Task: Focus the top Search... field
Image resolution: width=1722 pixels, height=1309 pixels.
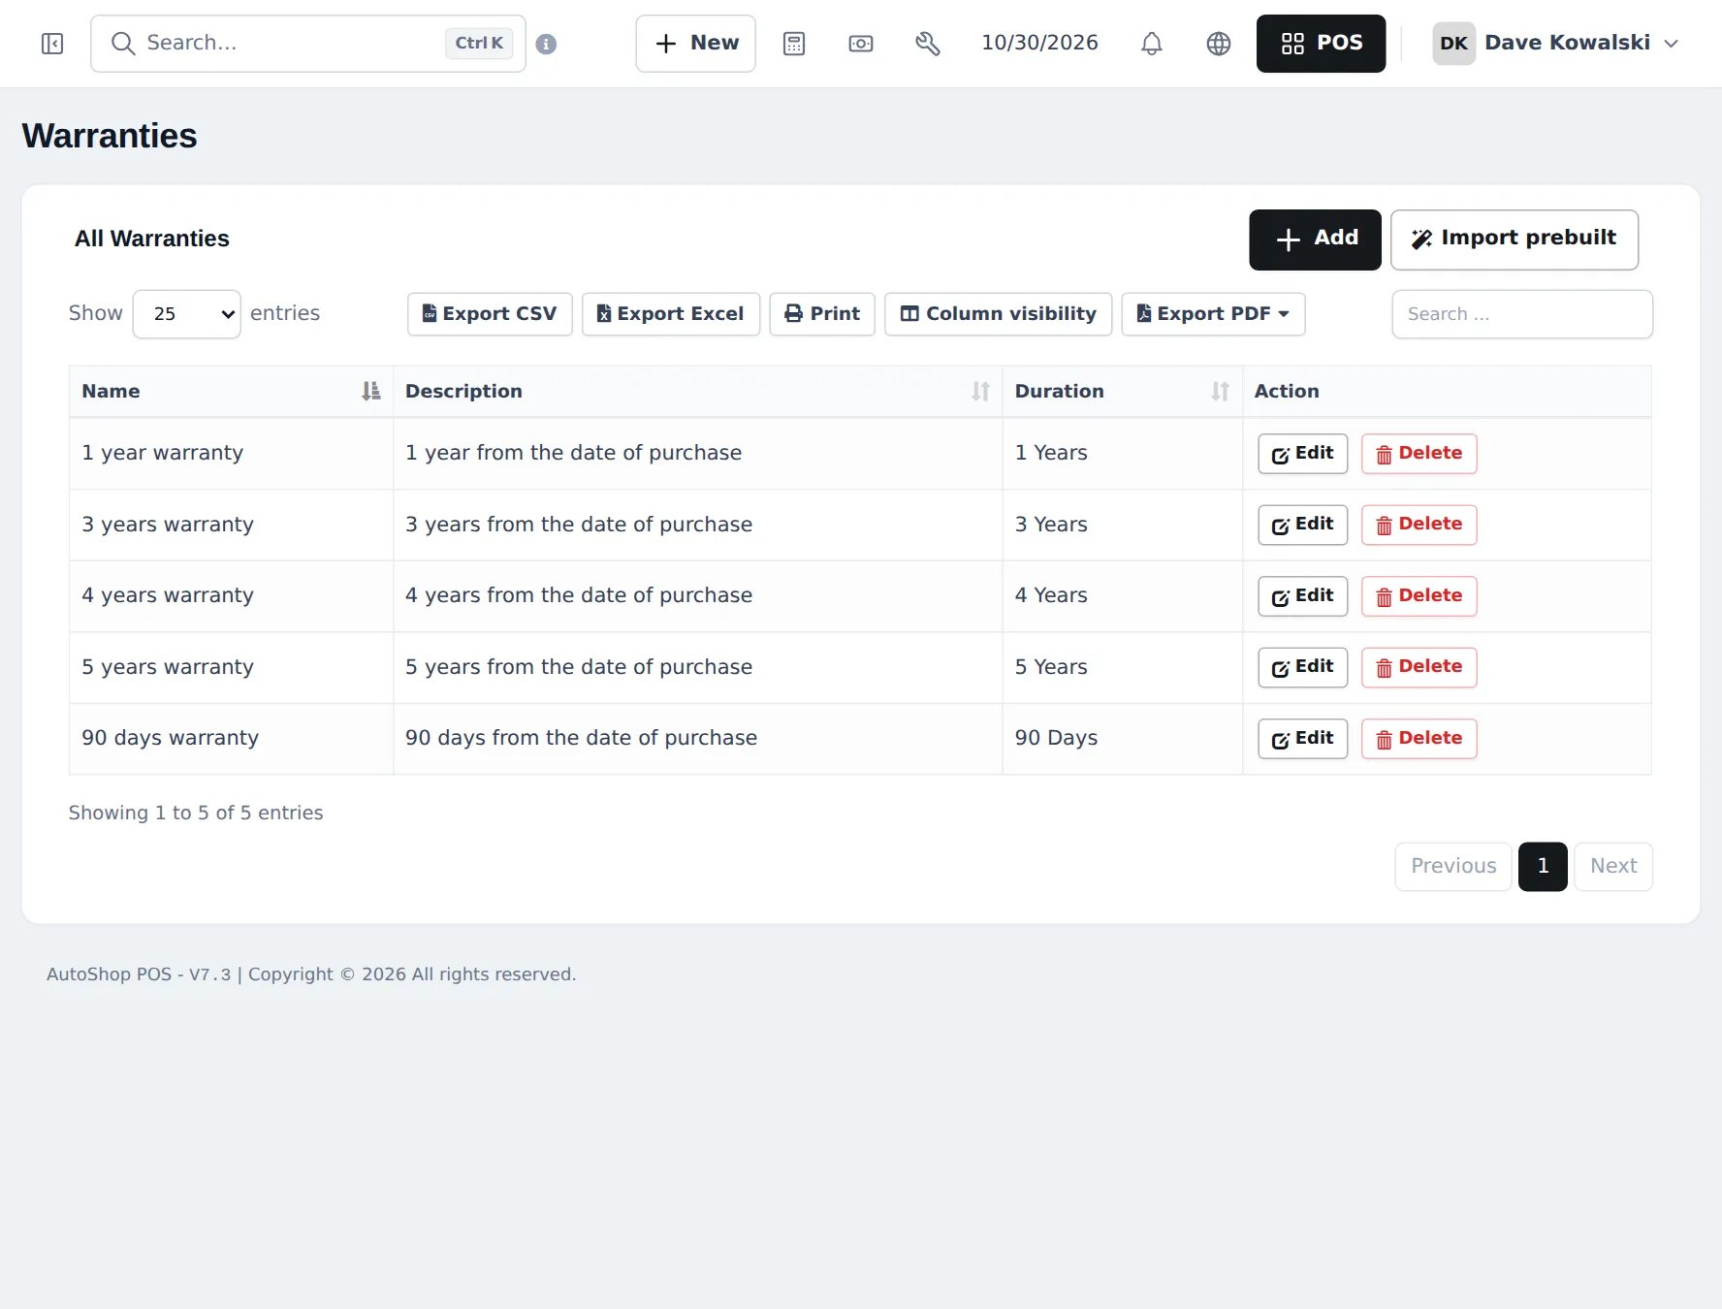Action: click(308, 44)
